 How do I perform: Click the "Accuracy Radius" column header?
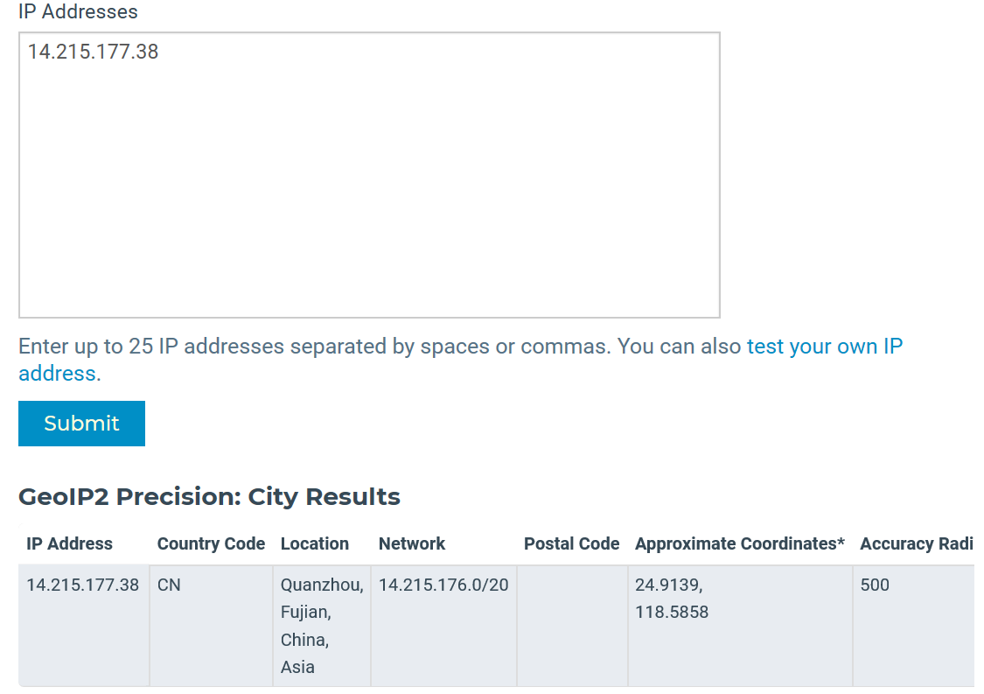click(917, 543)
